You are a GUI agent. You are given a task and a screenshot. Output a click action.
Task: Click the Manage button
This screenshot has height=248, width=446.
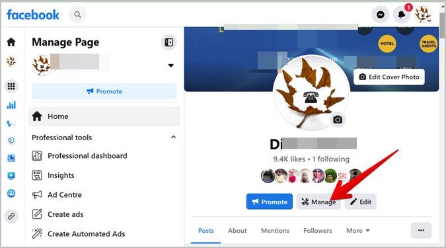pyautogui.click(x=318, y=202)
